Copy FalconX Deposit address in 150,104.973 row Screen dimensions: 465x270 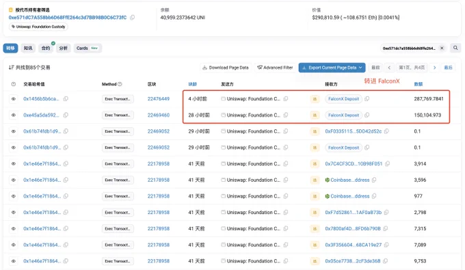pyautogui.click(x=367, y=115)
